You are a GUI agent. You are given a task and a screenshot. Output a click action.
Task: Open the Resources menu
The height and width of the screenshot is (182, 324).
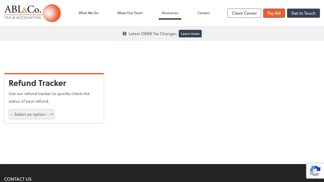170,13
